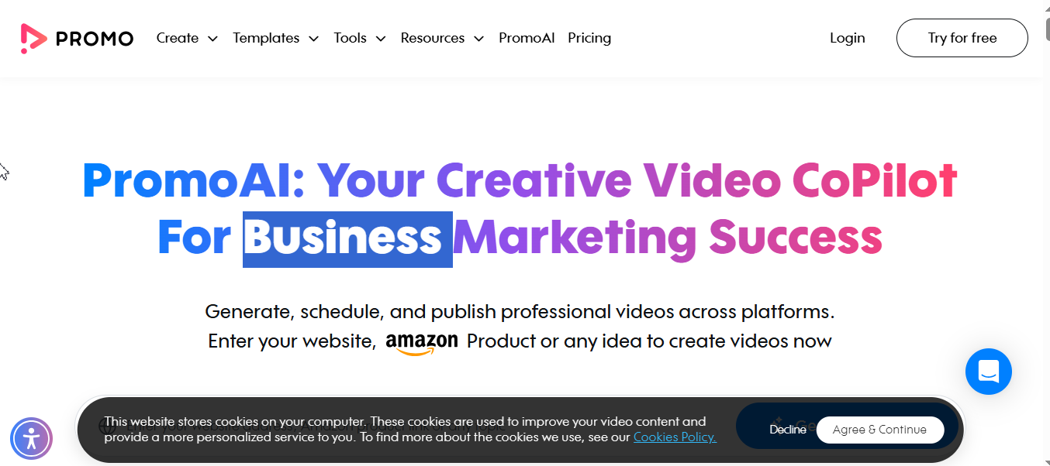The width and height of the screenshot is (1050, 466).
Task: Go to PromoAI in the navigation bar
Action: (x=527, y=38)
